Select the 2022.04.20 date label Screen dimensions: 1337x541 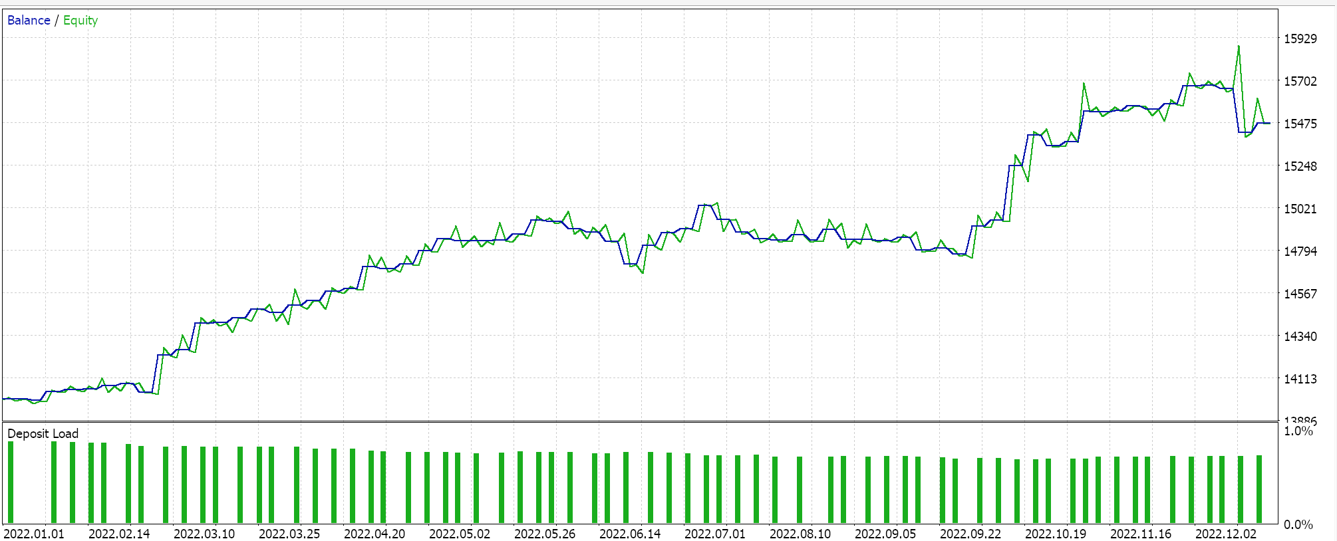point(374,534)
